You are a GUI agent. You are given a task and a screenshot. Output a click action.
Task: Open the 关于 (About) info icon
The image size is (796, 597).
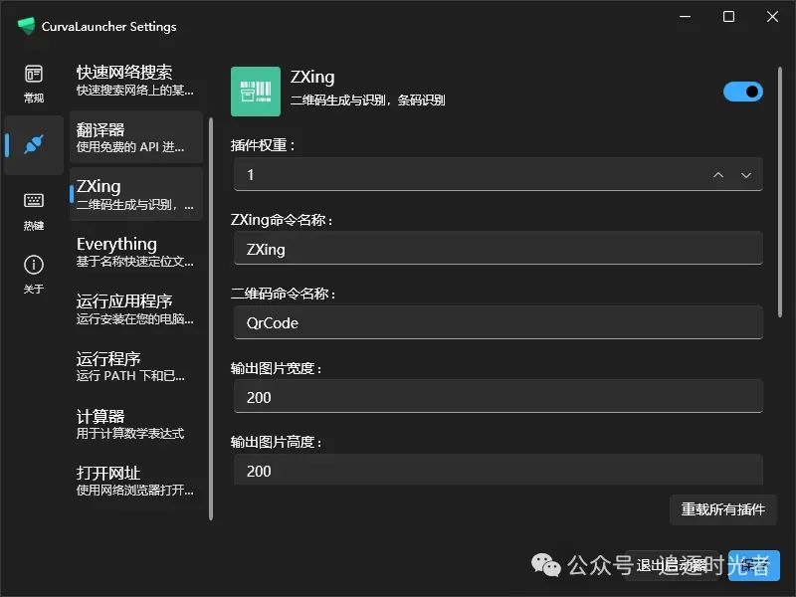pyautogui.click(x=33, y=266)
